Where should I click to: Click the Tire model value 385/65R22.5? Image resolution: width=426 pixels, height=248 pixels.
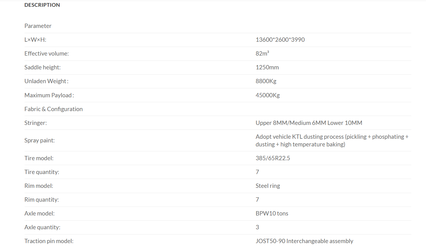pyautogui.click(x=273, y=158)
